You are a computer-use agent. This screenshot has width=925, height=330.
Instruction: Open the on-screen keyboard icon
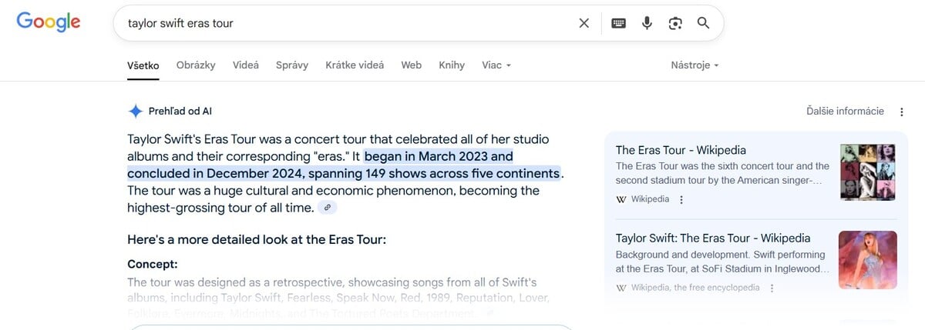coord(618,23)
